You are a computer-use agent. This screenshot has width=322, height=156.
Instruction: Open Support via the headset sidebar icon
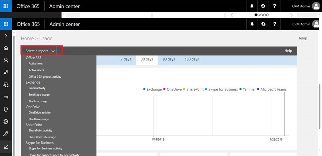(6, 109)
